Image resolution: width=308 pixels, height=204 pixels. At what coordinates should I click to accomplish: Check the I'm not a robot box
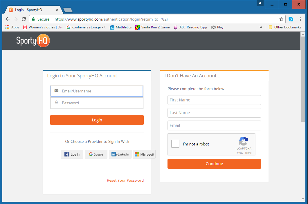(175, 144)
